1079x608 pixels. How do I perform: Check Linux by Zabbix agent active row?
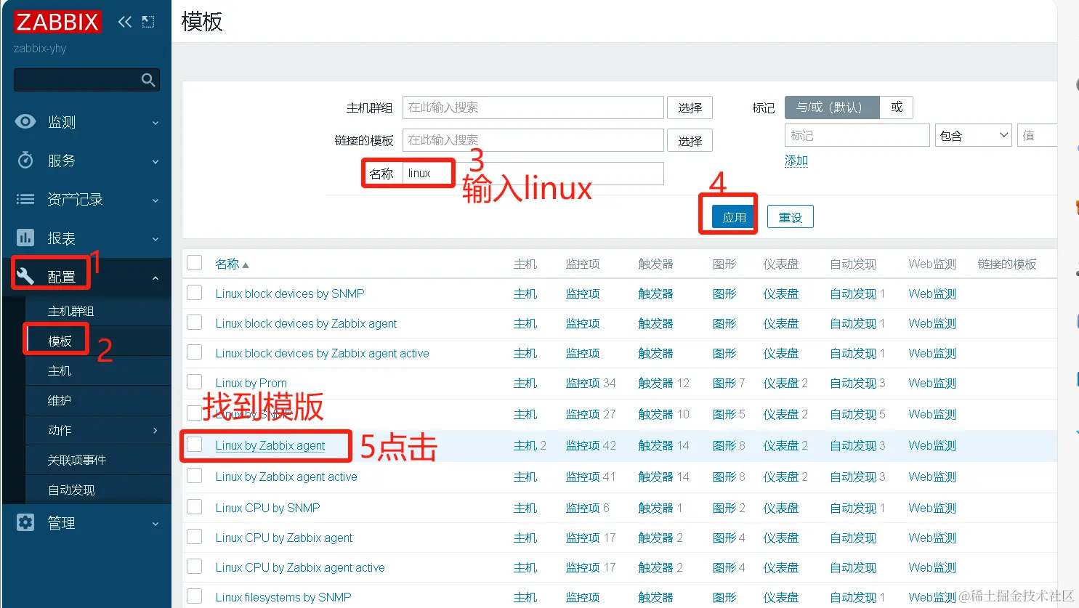[195, 475]
